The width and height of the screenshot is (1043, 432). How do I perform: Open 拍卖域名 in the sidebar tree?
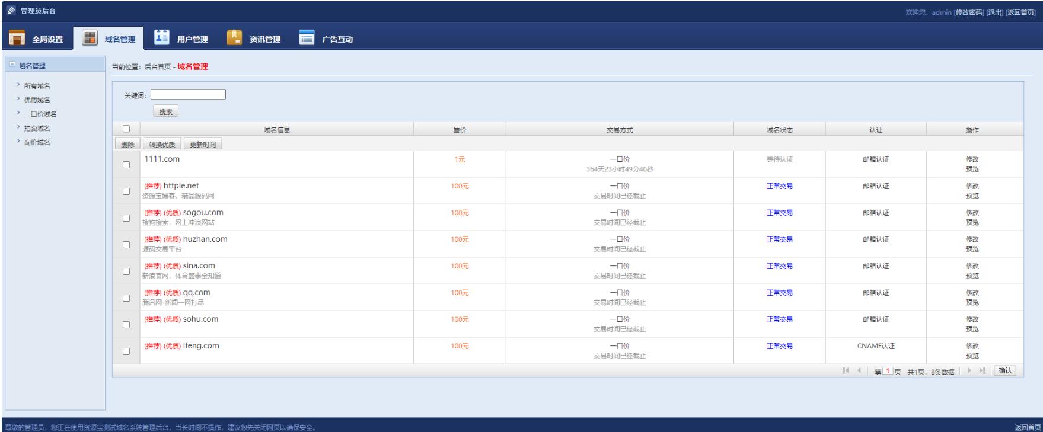click(x=37, y=128)
